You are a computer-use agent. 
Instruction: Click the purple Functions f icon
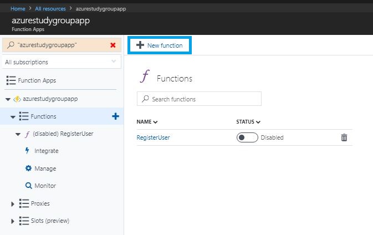[x=145, y=76]
